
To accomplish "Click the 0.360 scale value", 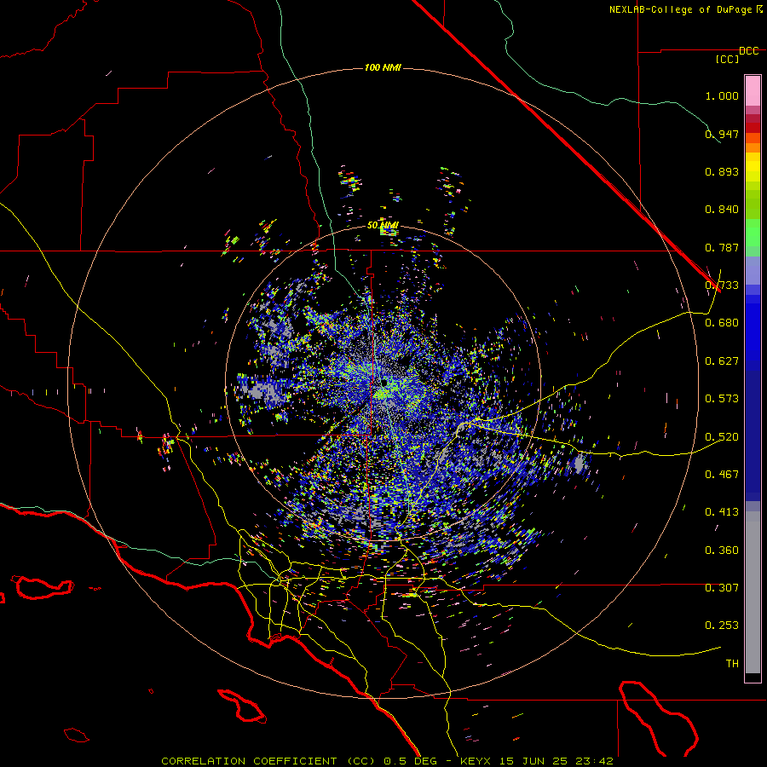I will pyautogui.click(x=722, y=551).
